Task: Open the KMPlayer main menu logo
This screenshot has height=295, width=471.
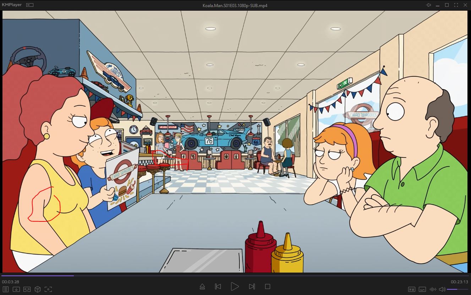Action: [12, 5]
